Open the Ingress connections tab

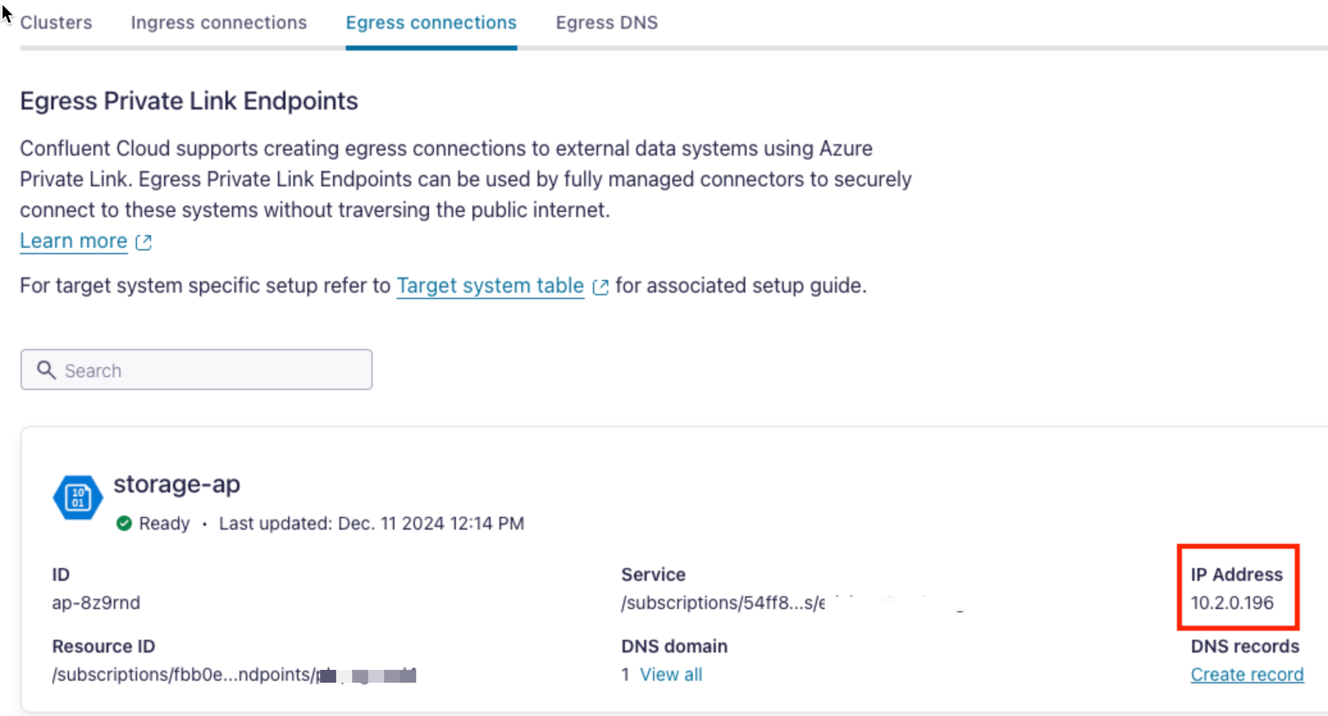[x=218, y=22]
